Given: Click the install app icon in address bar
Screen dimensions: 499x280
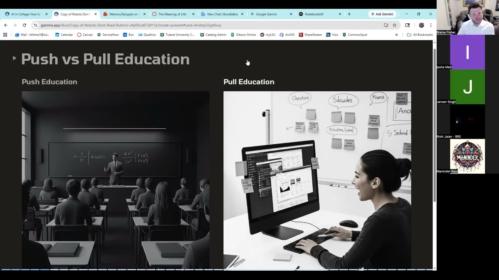Looking at the screenshot, I should coord(386,25).
